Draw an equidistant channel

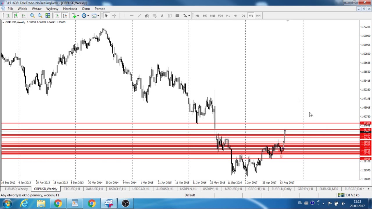(x=147, y=16)
